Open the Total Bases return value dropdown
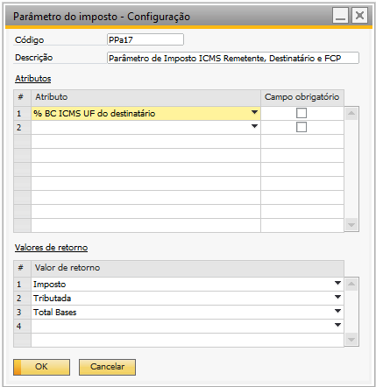The height and width of the screenshot is (387, 376). 337,311
